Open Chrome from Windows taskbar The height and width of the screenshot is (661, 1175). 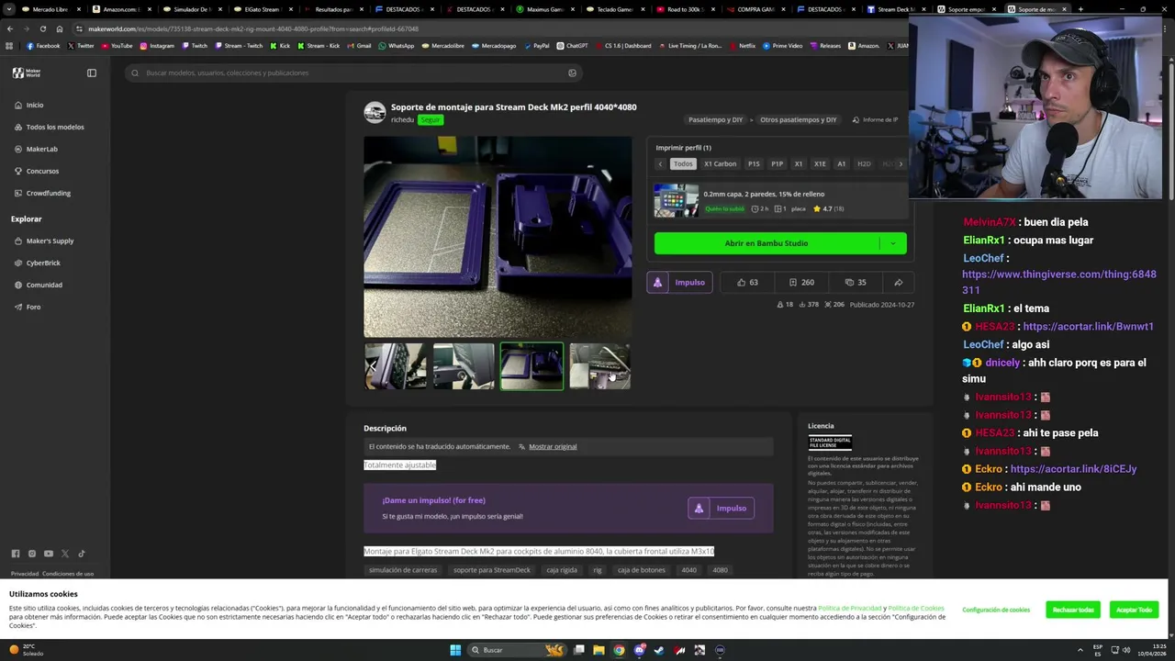[x=619, y=650]
